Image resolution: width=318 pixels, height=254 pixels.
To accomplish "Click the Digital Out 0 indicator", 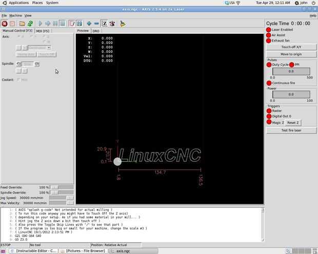I will point(269,116).
